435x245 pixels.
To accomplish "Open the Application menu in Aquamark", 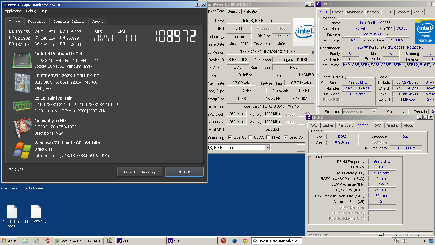I will coord(13,11).
